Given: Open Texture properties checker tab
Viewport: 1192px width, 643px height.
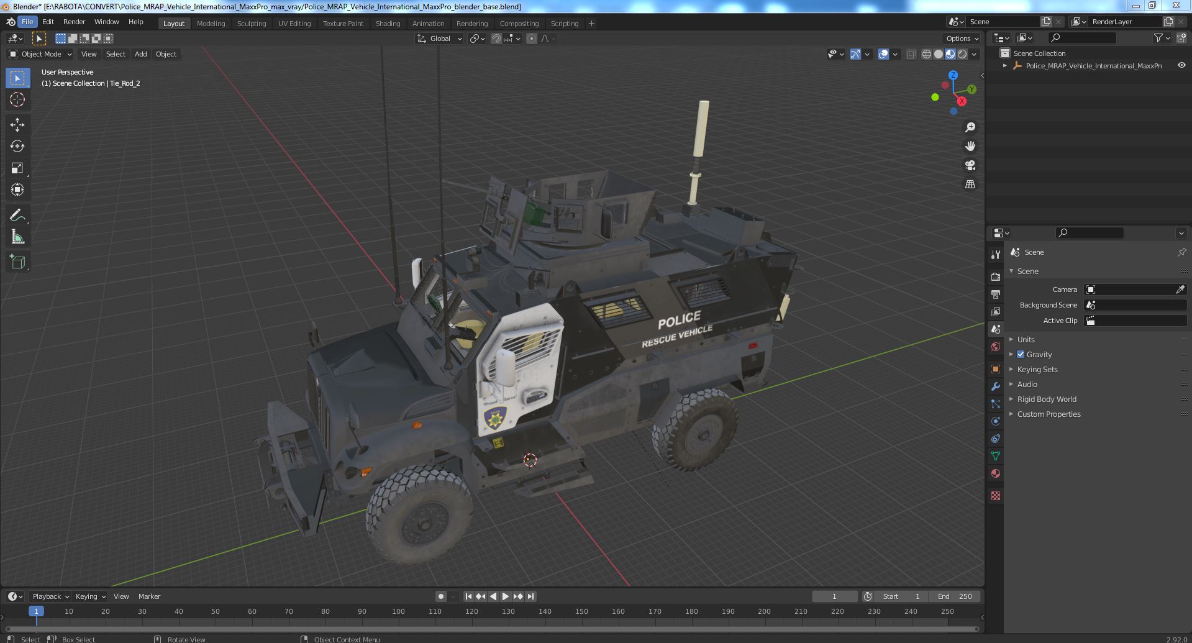Looking at the screenshot, I should click(x=996, y=496).
